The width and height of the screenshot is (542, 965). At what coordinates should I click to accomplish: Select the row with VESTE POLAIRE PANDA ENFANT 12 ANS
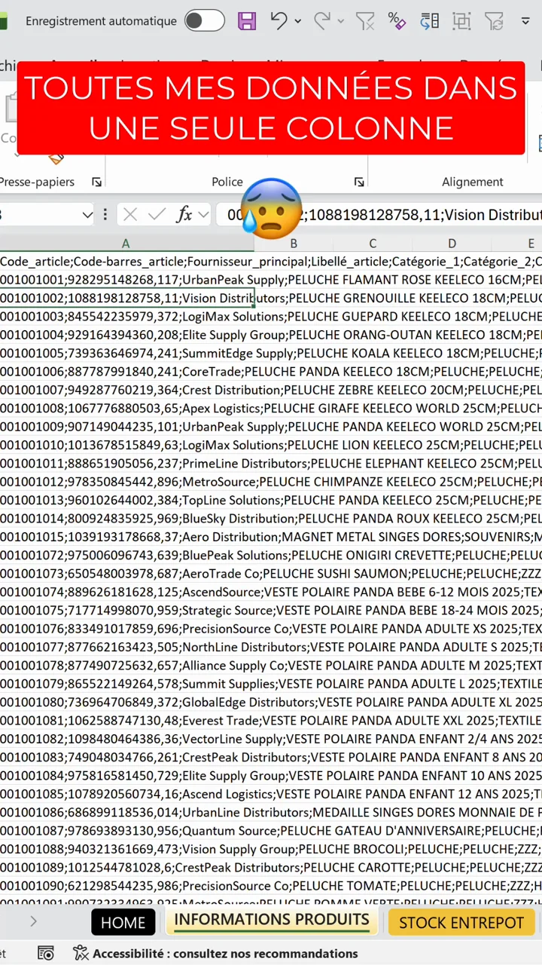271,794
